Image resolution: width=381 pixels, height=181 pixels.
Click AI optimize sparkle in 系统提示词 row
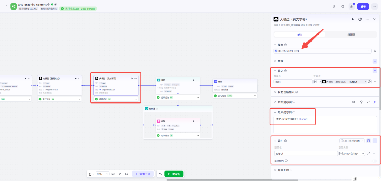click(x=375, y=102)
